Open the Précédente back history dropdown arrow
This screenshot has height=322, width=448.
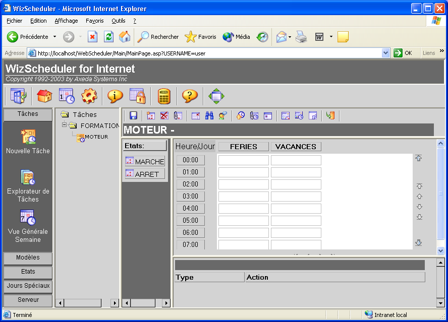[x=54, y=37]
